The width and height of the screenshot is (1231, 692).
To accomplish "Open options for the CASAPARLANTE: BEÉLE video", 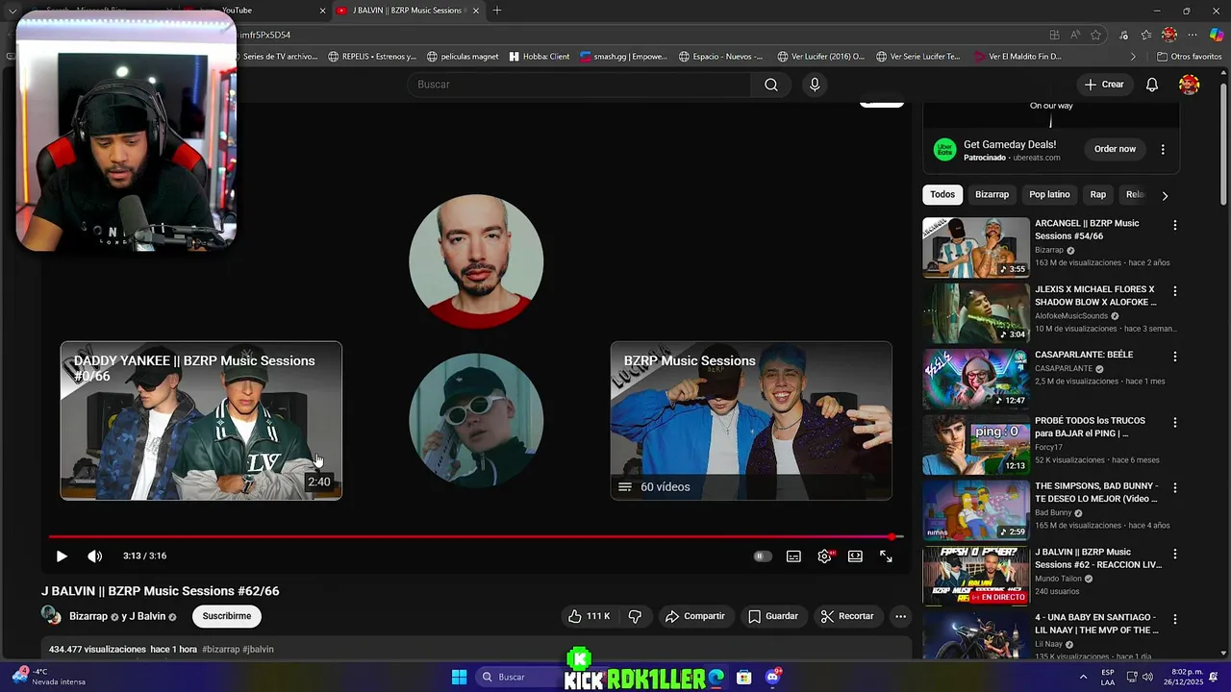I will [x=1174, y=356].
